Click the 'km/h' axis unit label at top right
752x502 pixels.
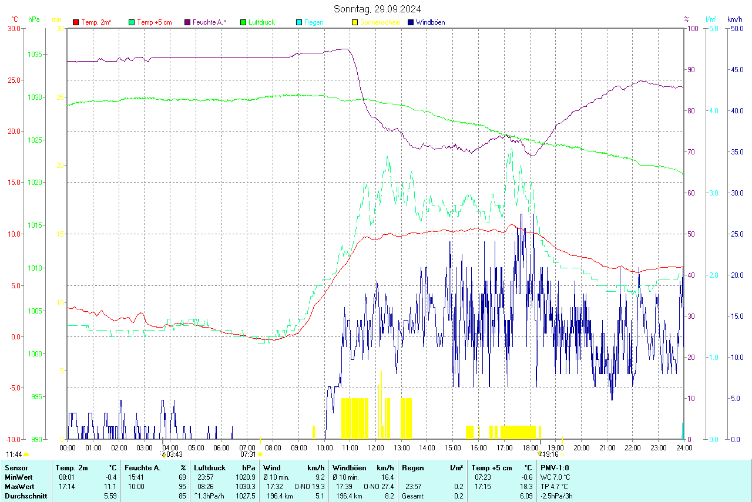click(x=734, y=19)
